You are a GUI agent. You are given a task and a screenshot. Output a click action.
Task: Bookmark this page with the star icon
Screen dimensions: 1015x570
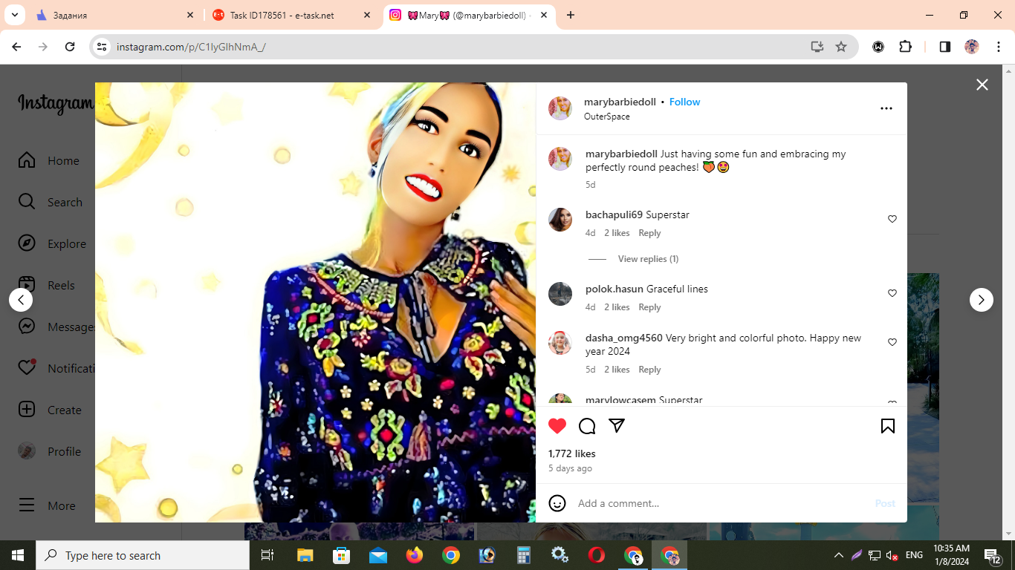(x=841, y=47)
